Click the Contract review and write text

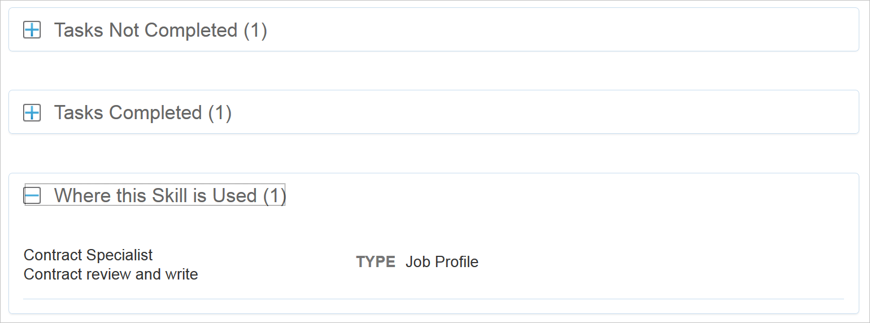(111, 274)
